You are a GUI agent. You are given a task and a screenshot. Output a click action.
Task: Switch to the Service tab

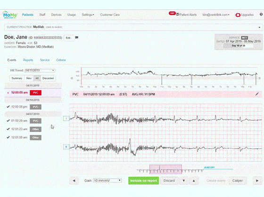click(x=45, y=60)
